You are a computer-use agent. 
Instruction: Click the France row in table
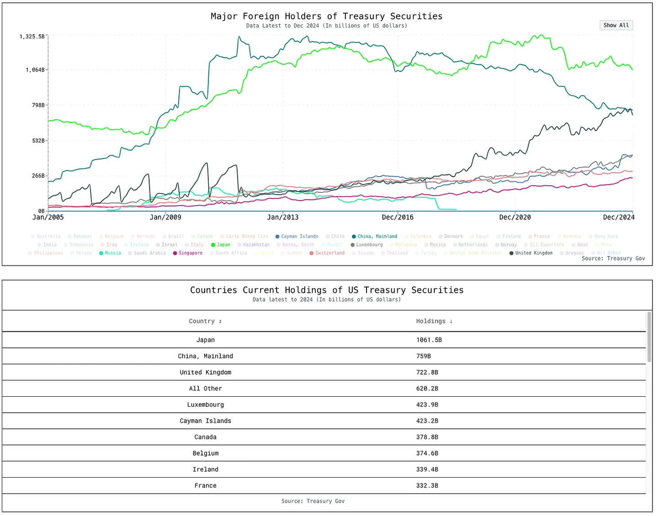pos(324,486)
